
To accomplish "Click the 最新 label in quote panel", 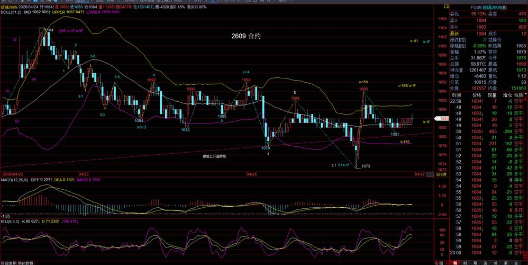I will (x=454, y=34).
